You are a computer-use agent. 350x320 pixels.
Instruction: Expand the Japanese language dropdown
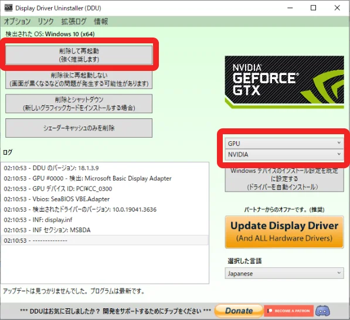coord(284,273)
